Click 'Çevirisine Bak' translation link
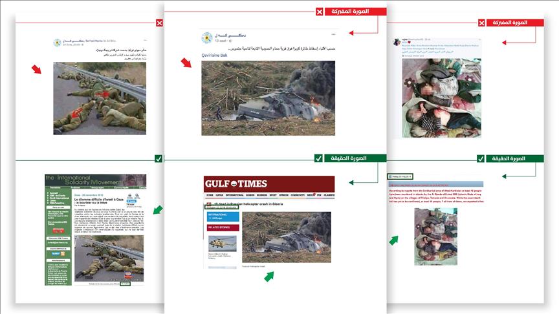The height and width of the screenshot is (314, 559). point(215,56)
